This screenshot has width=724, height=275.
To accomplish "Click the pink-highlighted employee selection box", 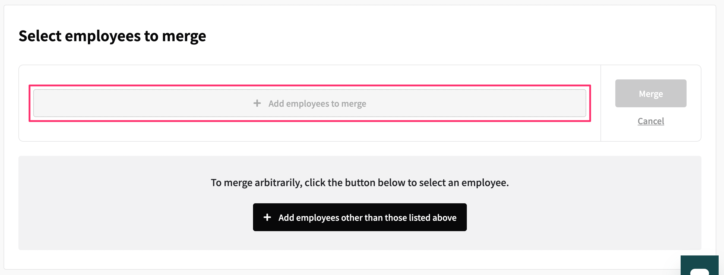I will point(310,103).
